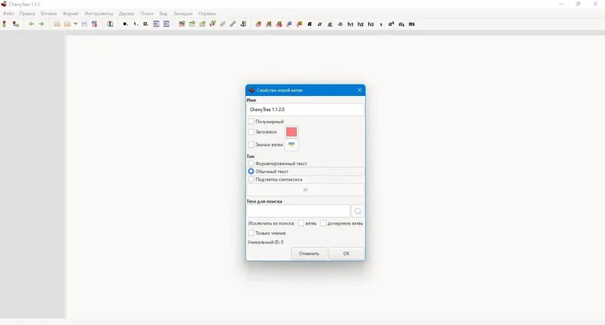
Task: Open the node icon chooser button
Action: [291, 144]
